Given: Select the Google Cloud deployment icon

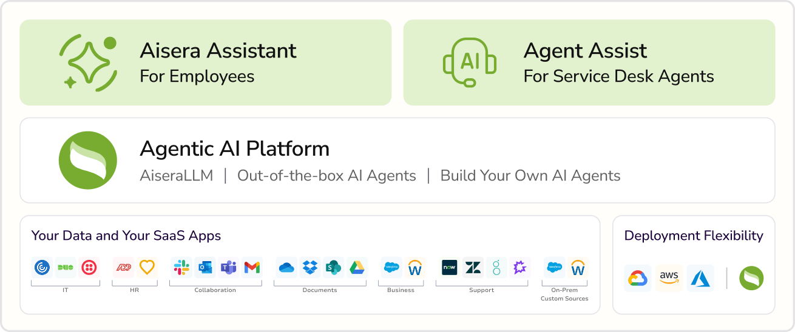Looking at the screenshot, I should [x=637, y=278].
